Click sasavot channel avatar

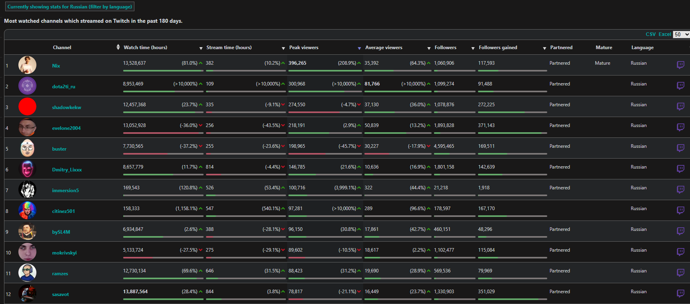click(x=27, y=294)
